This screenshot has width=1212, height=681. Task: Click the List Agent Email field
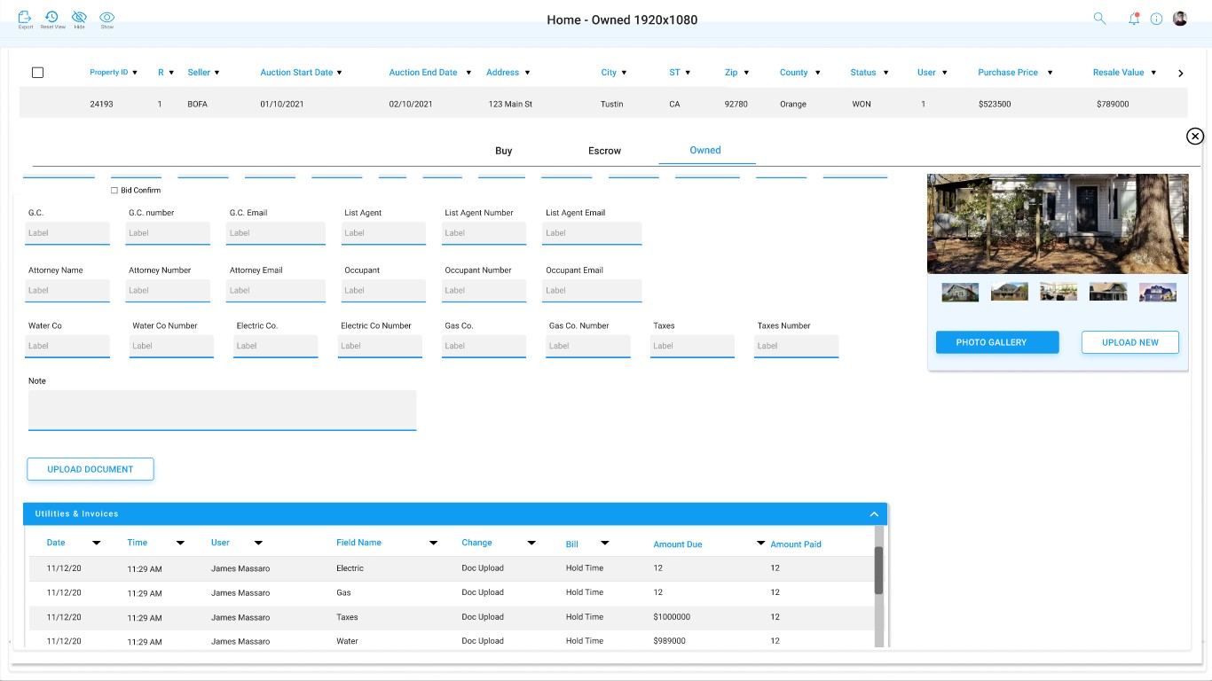(592, 233)
